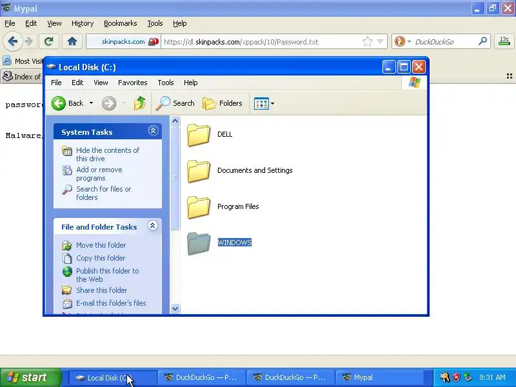Open the Favorites menu
The image size is (516, 387).
point(133,83)
